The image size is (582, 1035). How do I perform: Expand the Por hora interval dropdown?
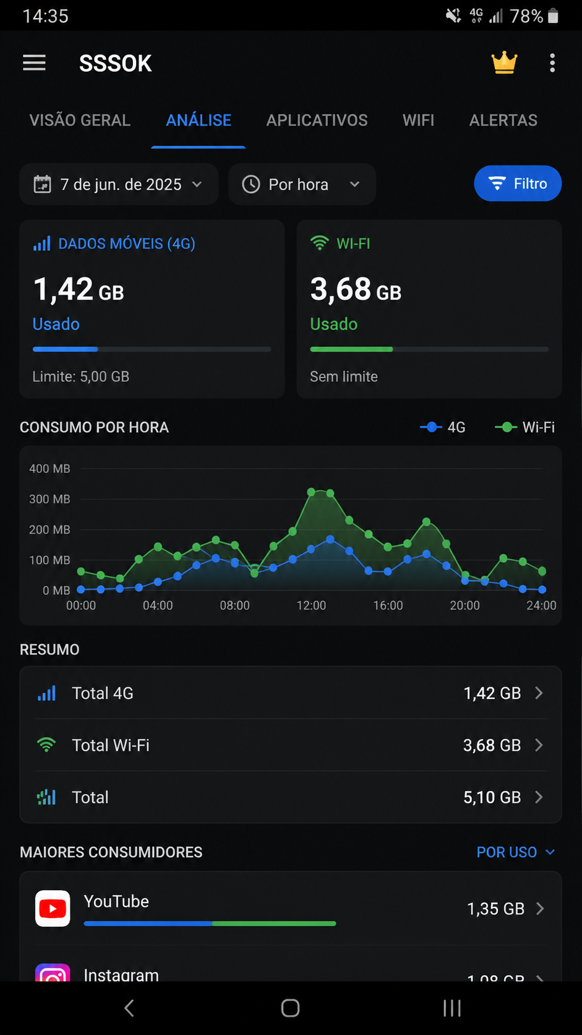[x=302, y=184]
